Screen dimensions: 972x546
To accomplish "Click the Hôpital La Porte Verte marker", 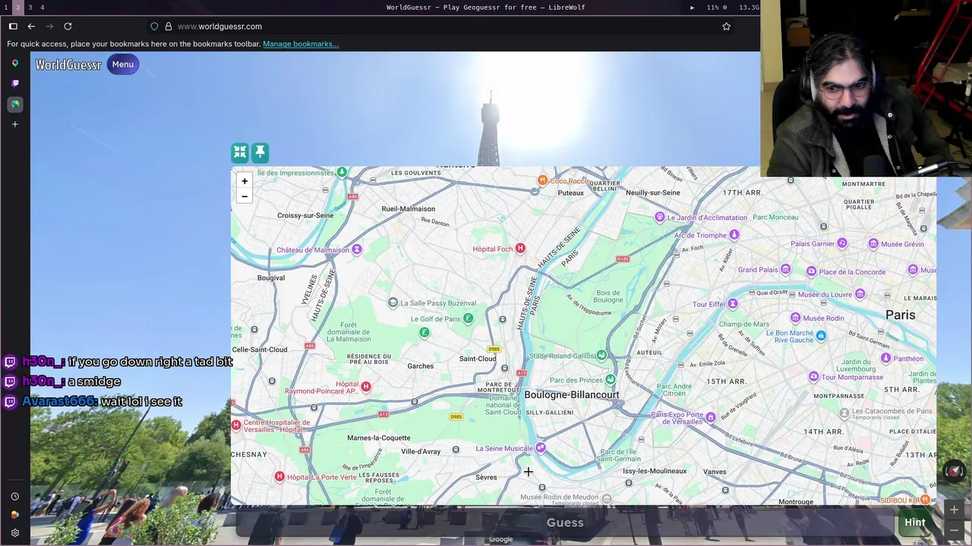I will (279, 477).
